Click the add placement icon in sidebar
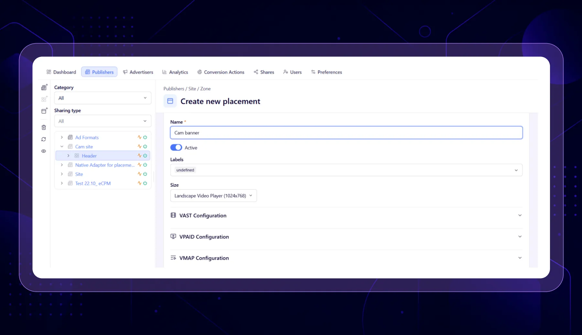The image size is (582, 335). tap(44, 111)
